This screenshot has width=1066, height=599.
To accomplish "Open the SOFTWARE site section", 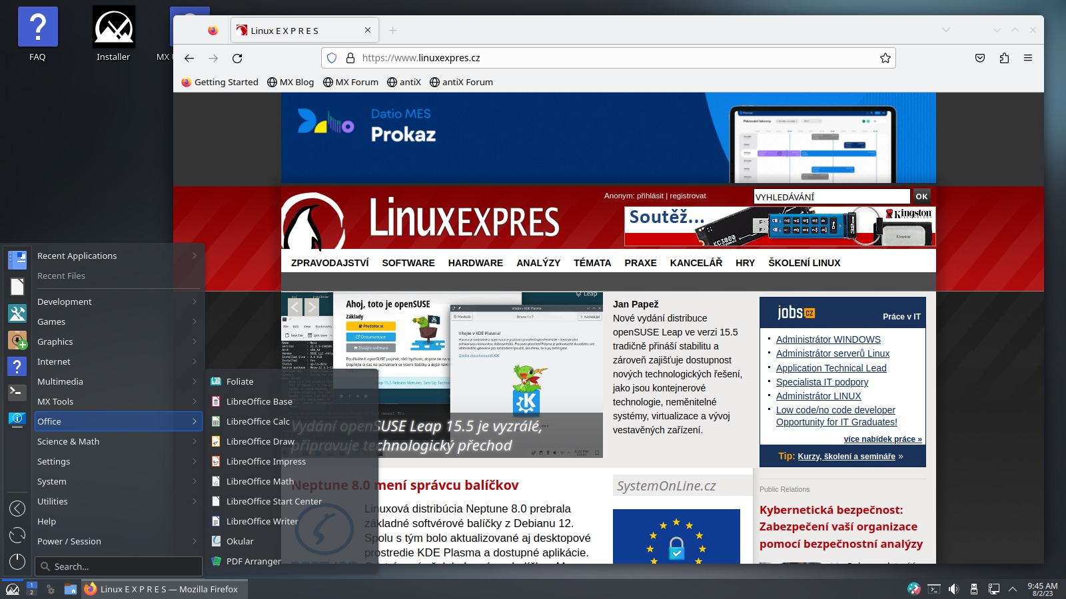I will [x=408, y=263].
